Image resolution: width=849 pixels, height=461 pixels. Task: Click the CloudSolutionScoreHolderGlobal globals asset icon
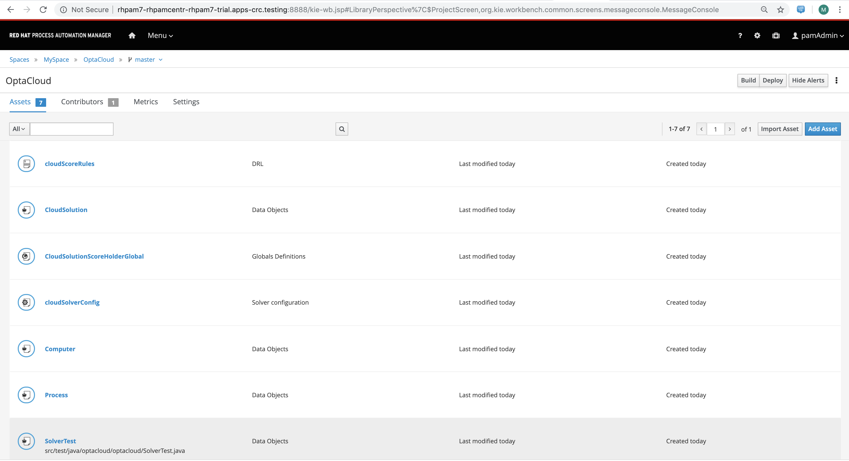point(26,256)
